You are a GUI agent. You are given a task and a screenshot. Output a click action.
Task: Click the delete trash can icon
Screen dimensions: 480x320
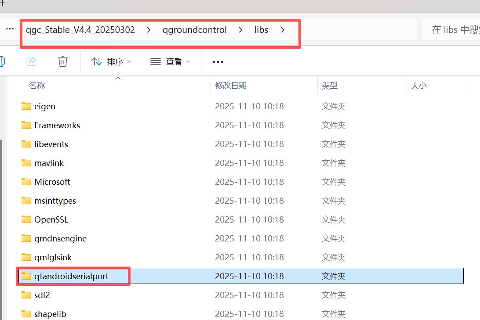click(x=63, y=61)
